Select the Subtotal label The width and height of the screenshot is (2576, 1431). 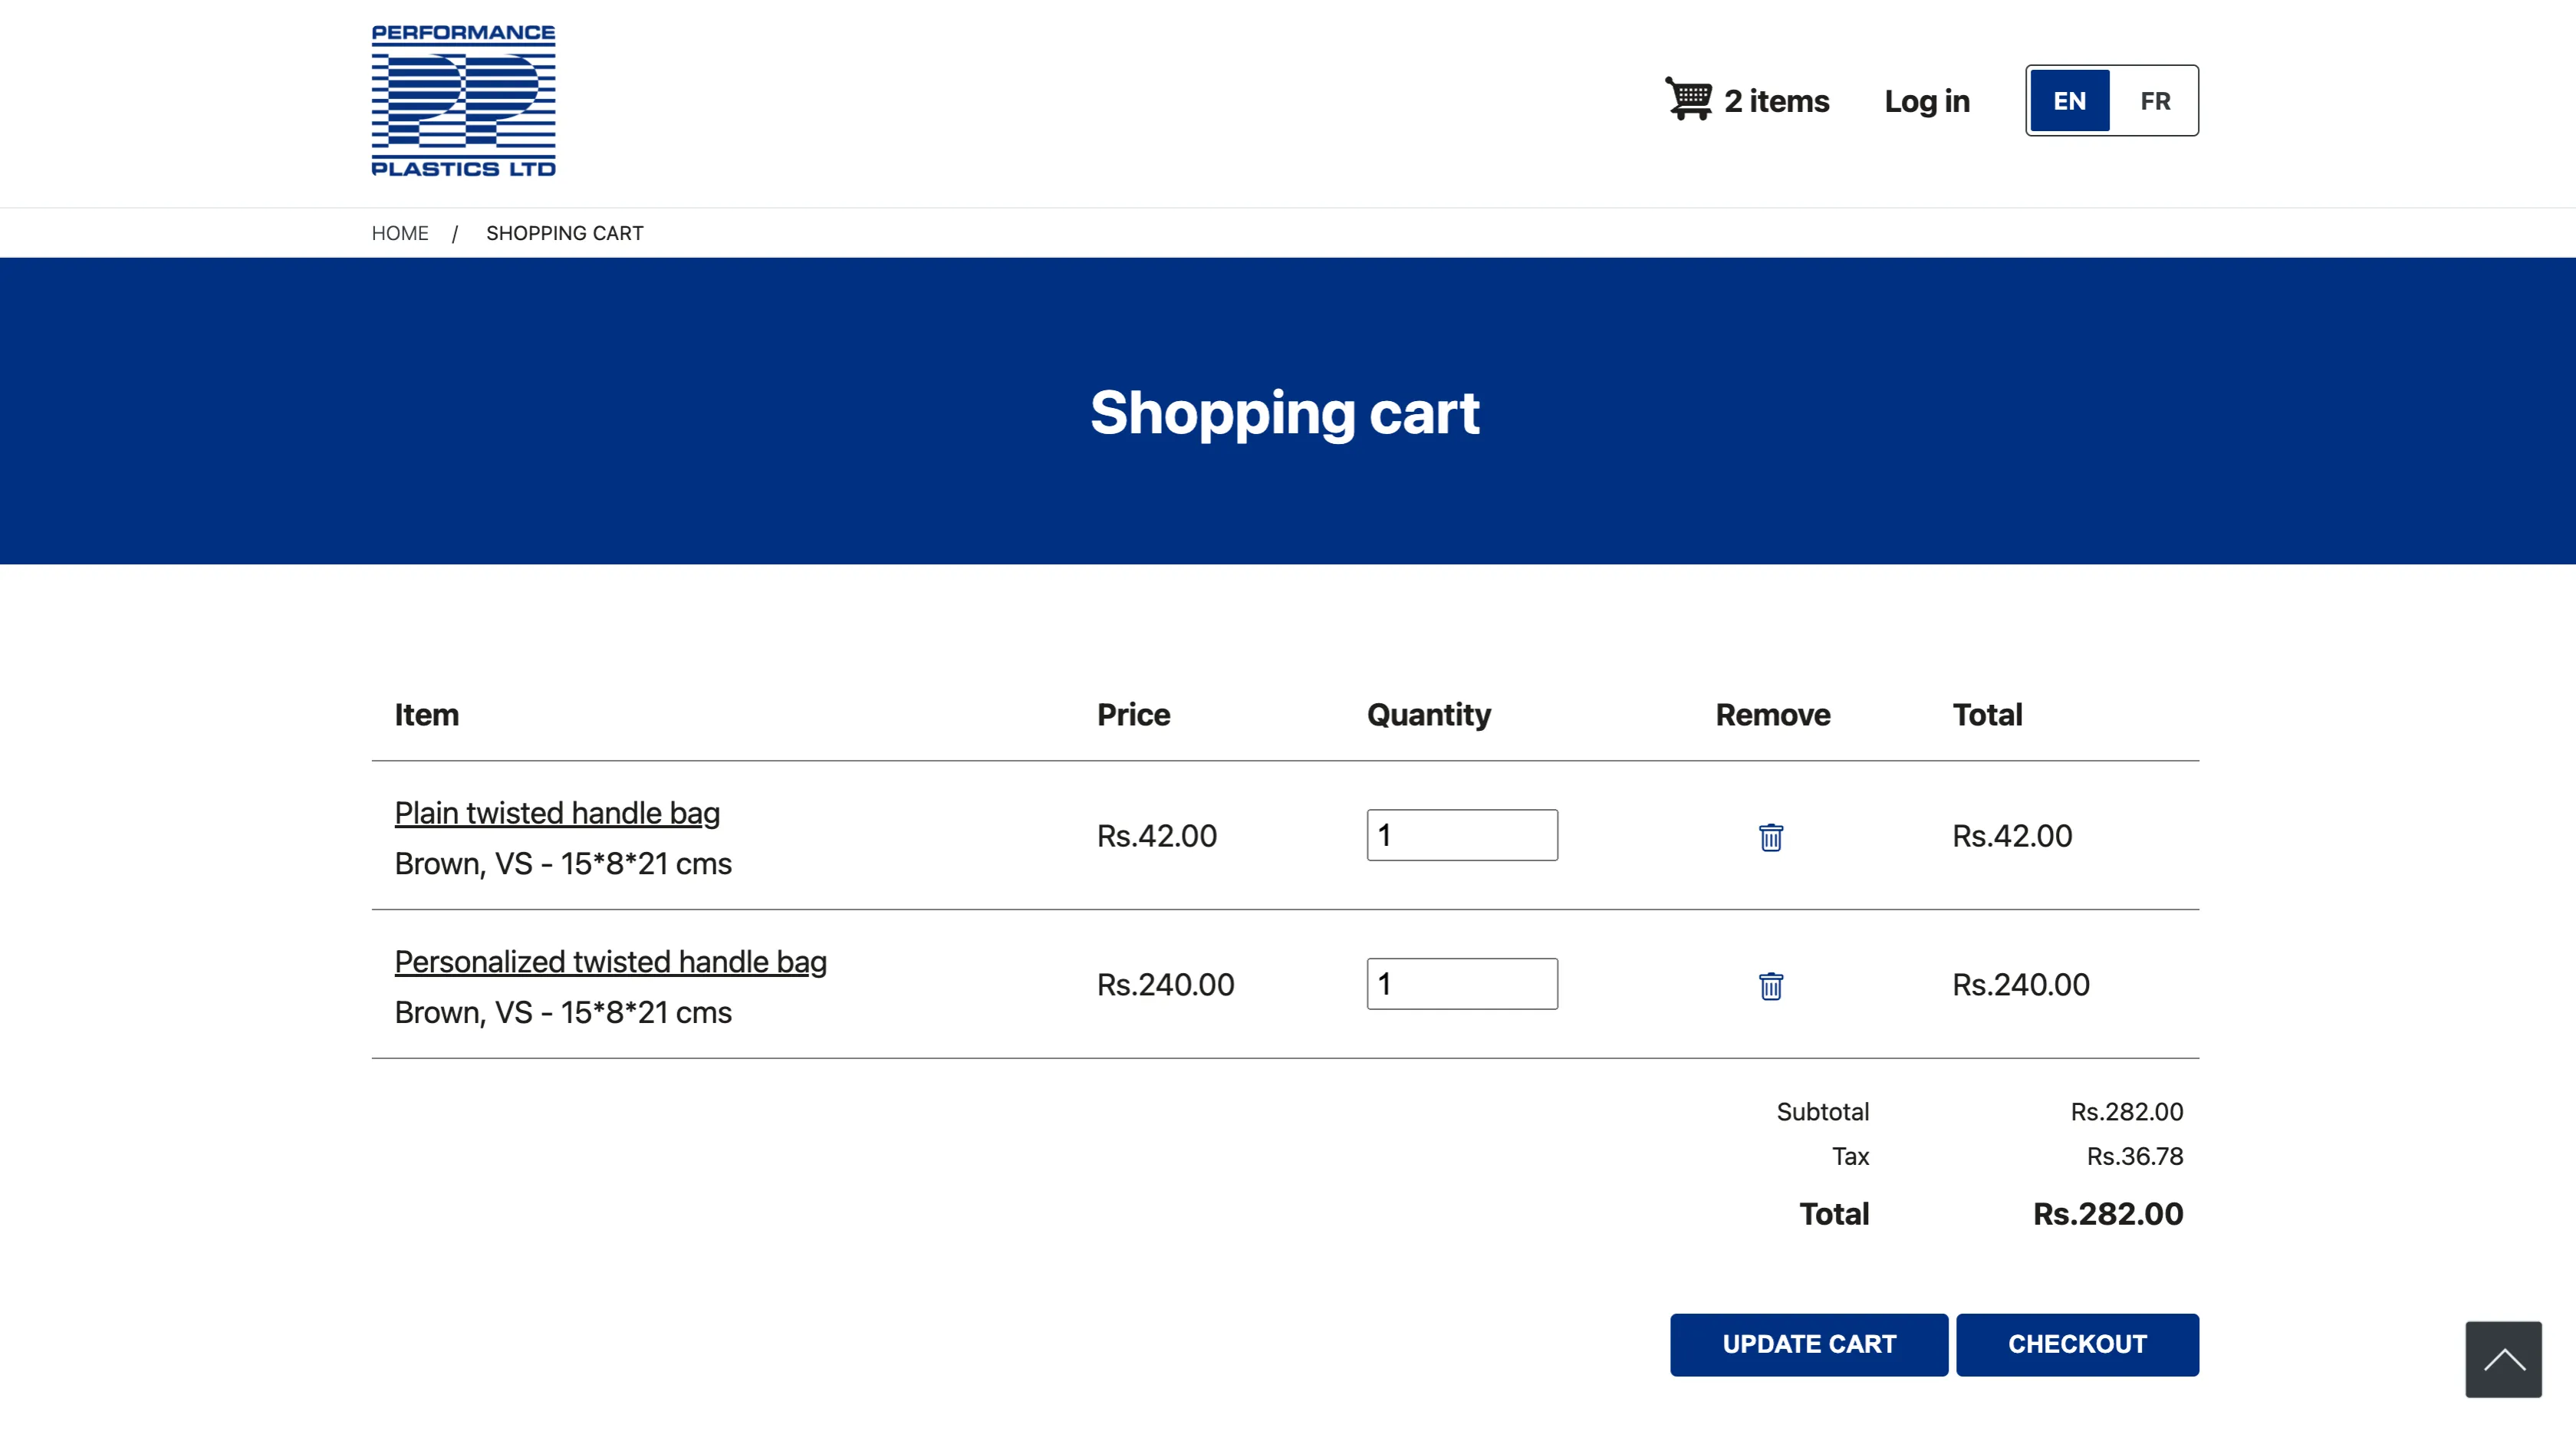coord(1822,1112)
